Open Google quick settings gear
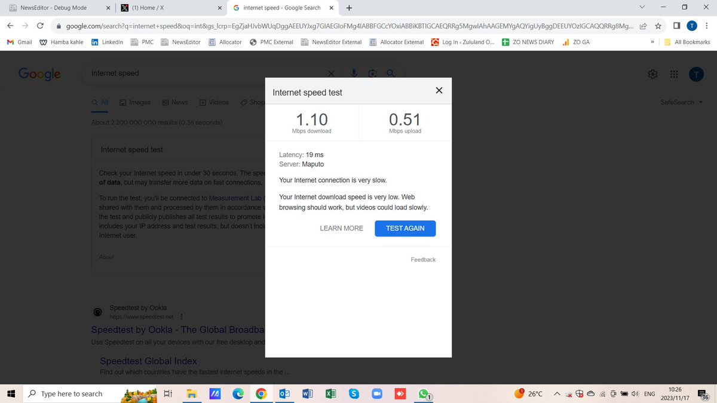The image size is (717, 403). tap(653, 74)
